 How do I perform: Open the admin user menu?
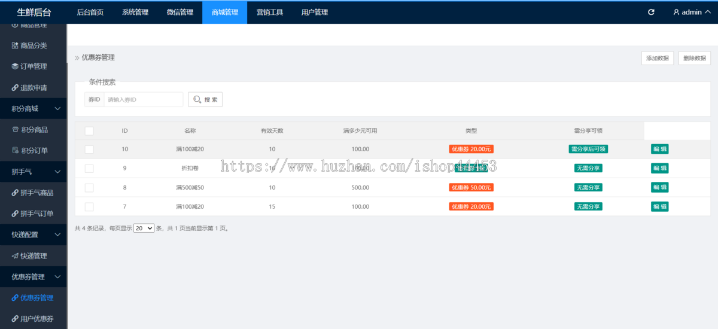pos(691,12)
